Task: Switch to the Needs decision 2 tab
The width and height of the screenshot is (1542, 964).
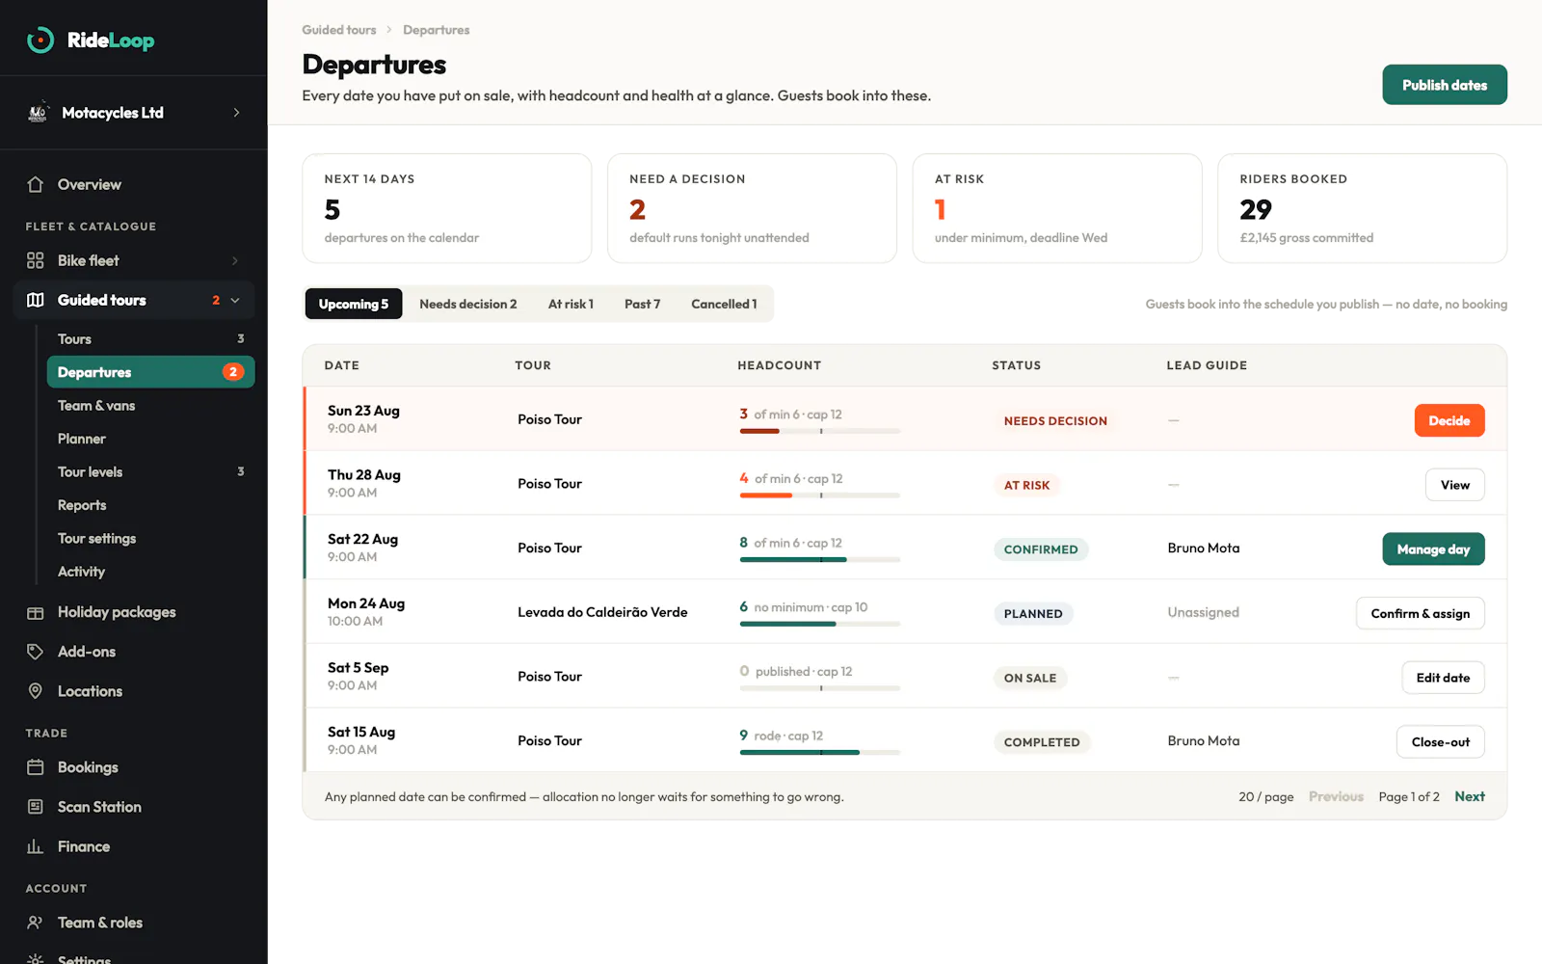Action: coord(468,304)
